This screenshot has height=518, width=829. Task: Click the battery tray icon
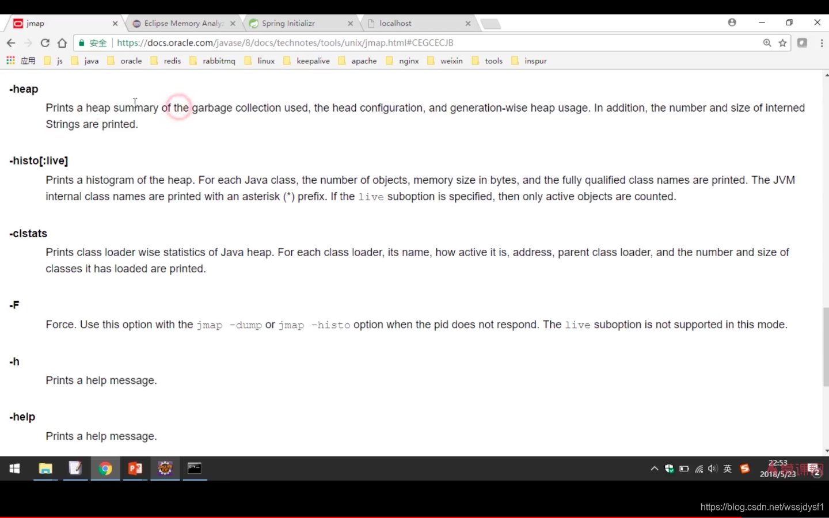coord(684,469)
